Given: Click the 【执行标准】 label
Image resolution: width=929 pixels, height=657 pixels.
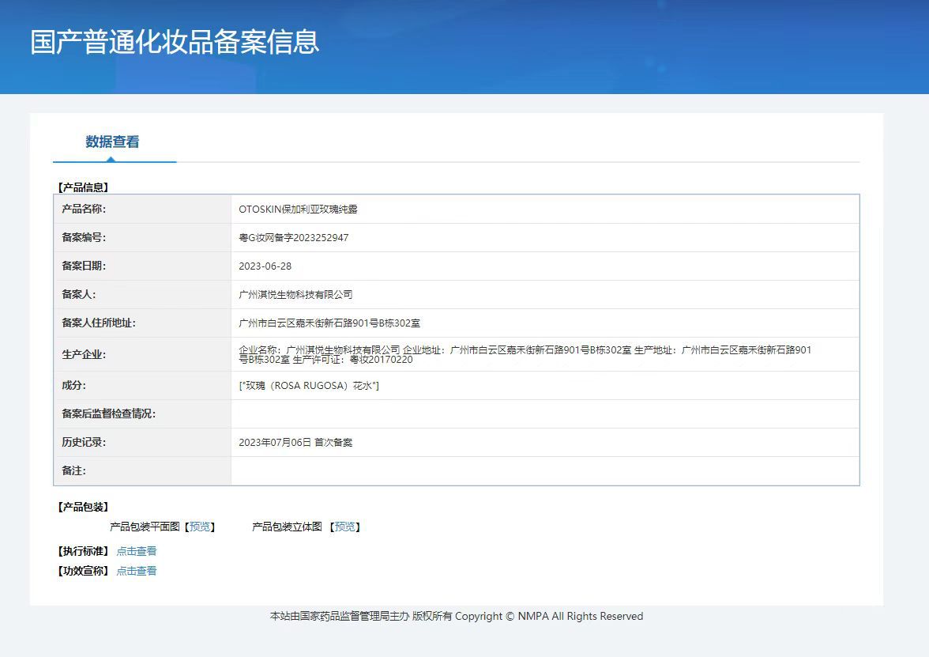Looking at the screenshot, I should click(x=83, y=551).
